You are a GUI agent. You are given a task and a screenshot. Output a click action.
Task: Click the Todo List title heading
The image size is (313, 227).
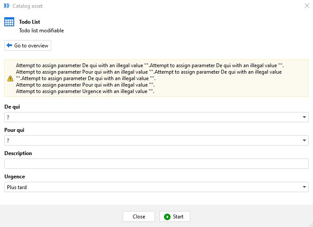[30, 22]
